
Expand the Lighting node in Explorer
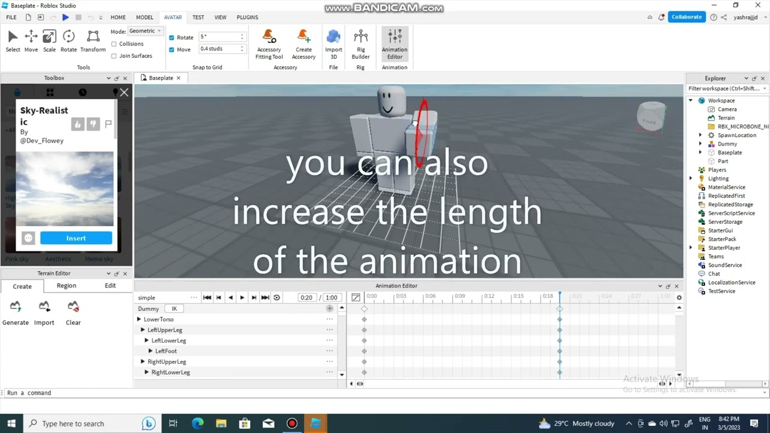[x=691, y=179]
